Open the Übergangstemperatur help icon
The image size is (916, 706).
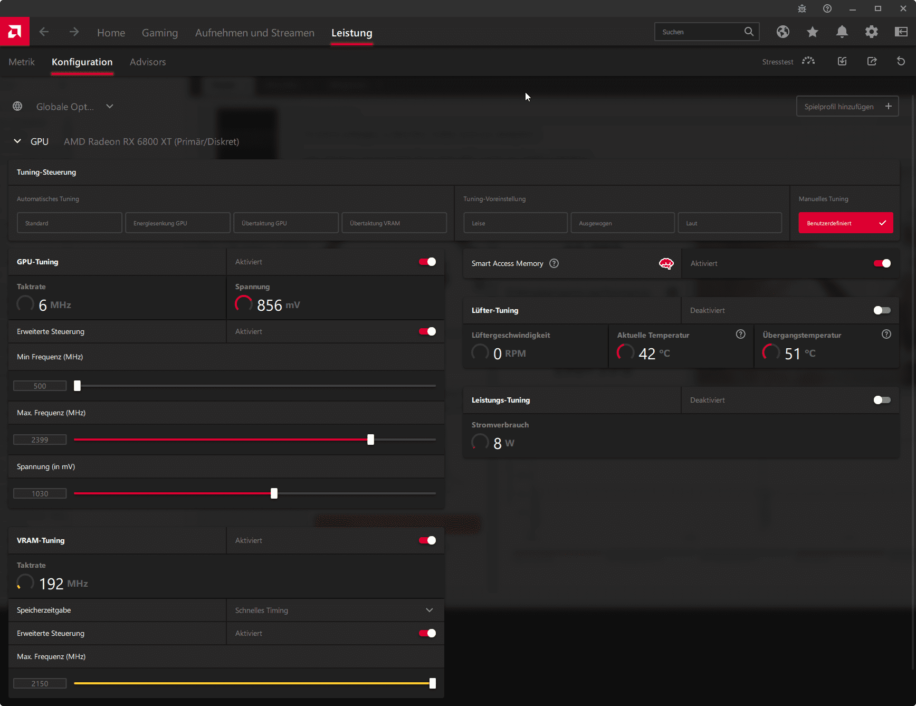[886, 334]
